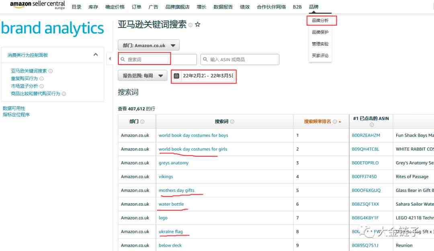
Task: Open the B2B menu
Action: tap(297, 7)
